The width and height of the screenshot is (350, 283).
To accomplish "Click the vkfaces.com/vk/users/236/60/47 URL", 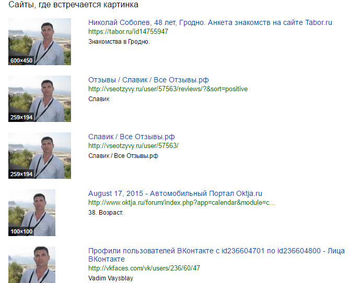I will (x=144, y=268).
